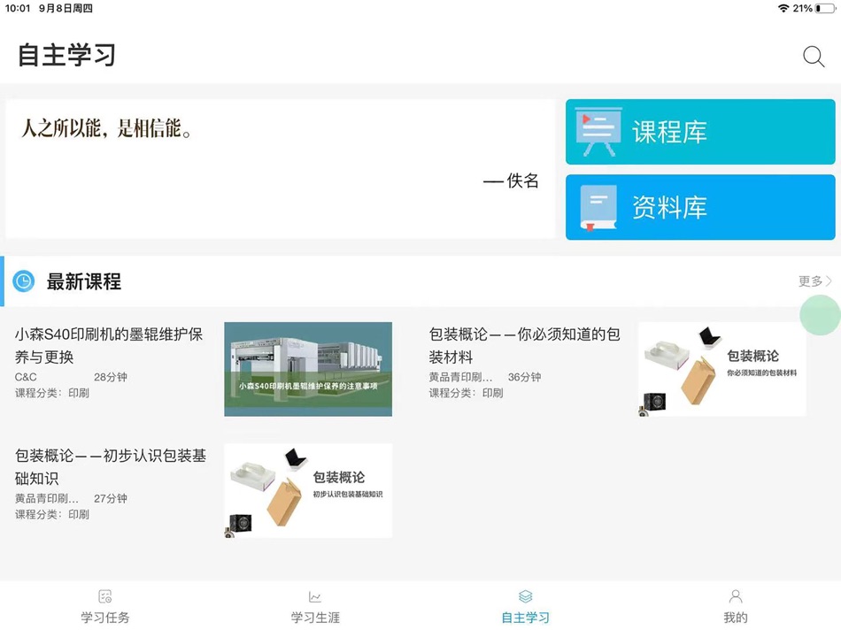The image size is (841, 630).
Task: Tap the 27分钟 duration text
Action: pos(111,498)
